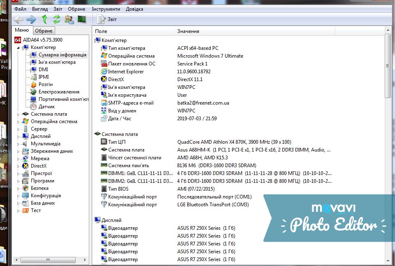Click the scrollbar up arrow in list
This screenshot has width=395, height=266.
388,30
